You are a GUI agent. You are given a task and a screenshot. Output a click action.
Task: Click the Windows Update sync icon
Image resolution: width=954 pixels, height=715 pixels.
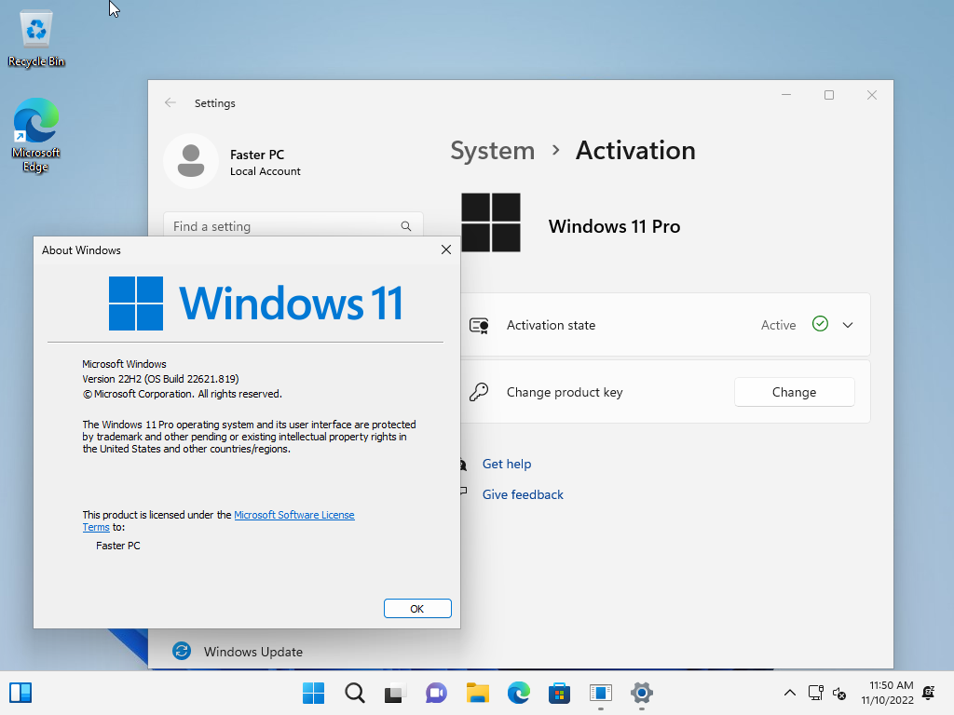click(x=182, y=651)
